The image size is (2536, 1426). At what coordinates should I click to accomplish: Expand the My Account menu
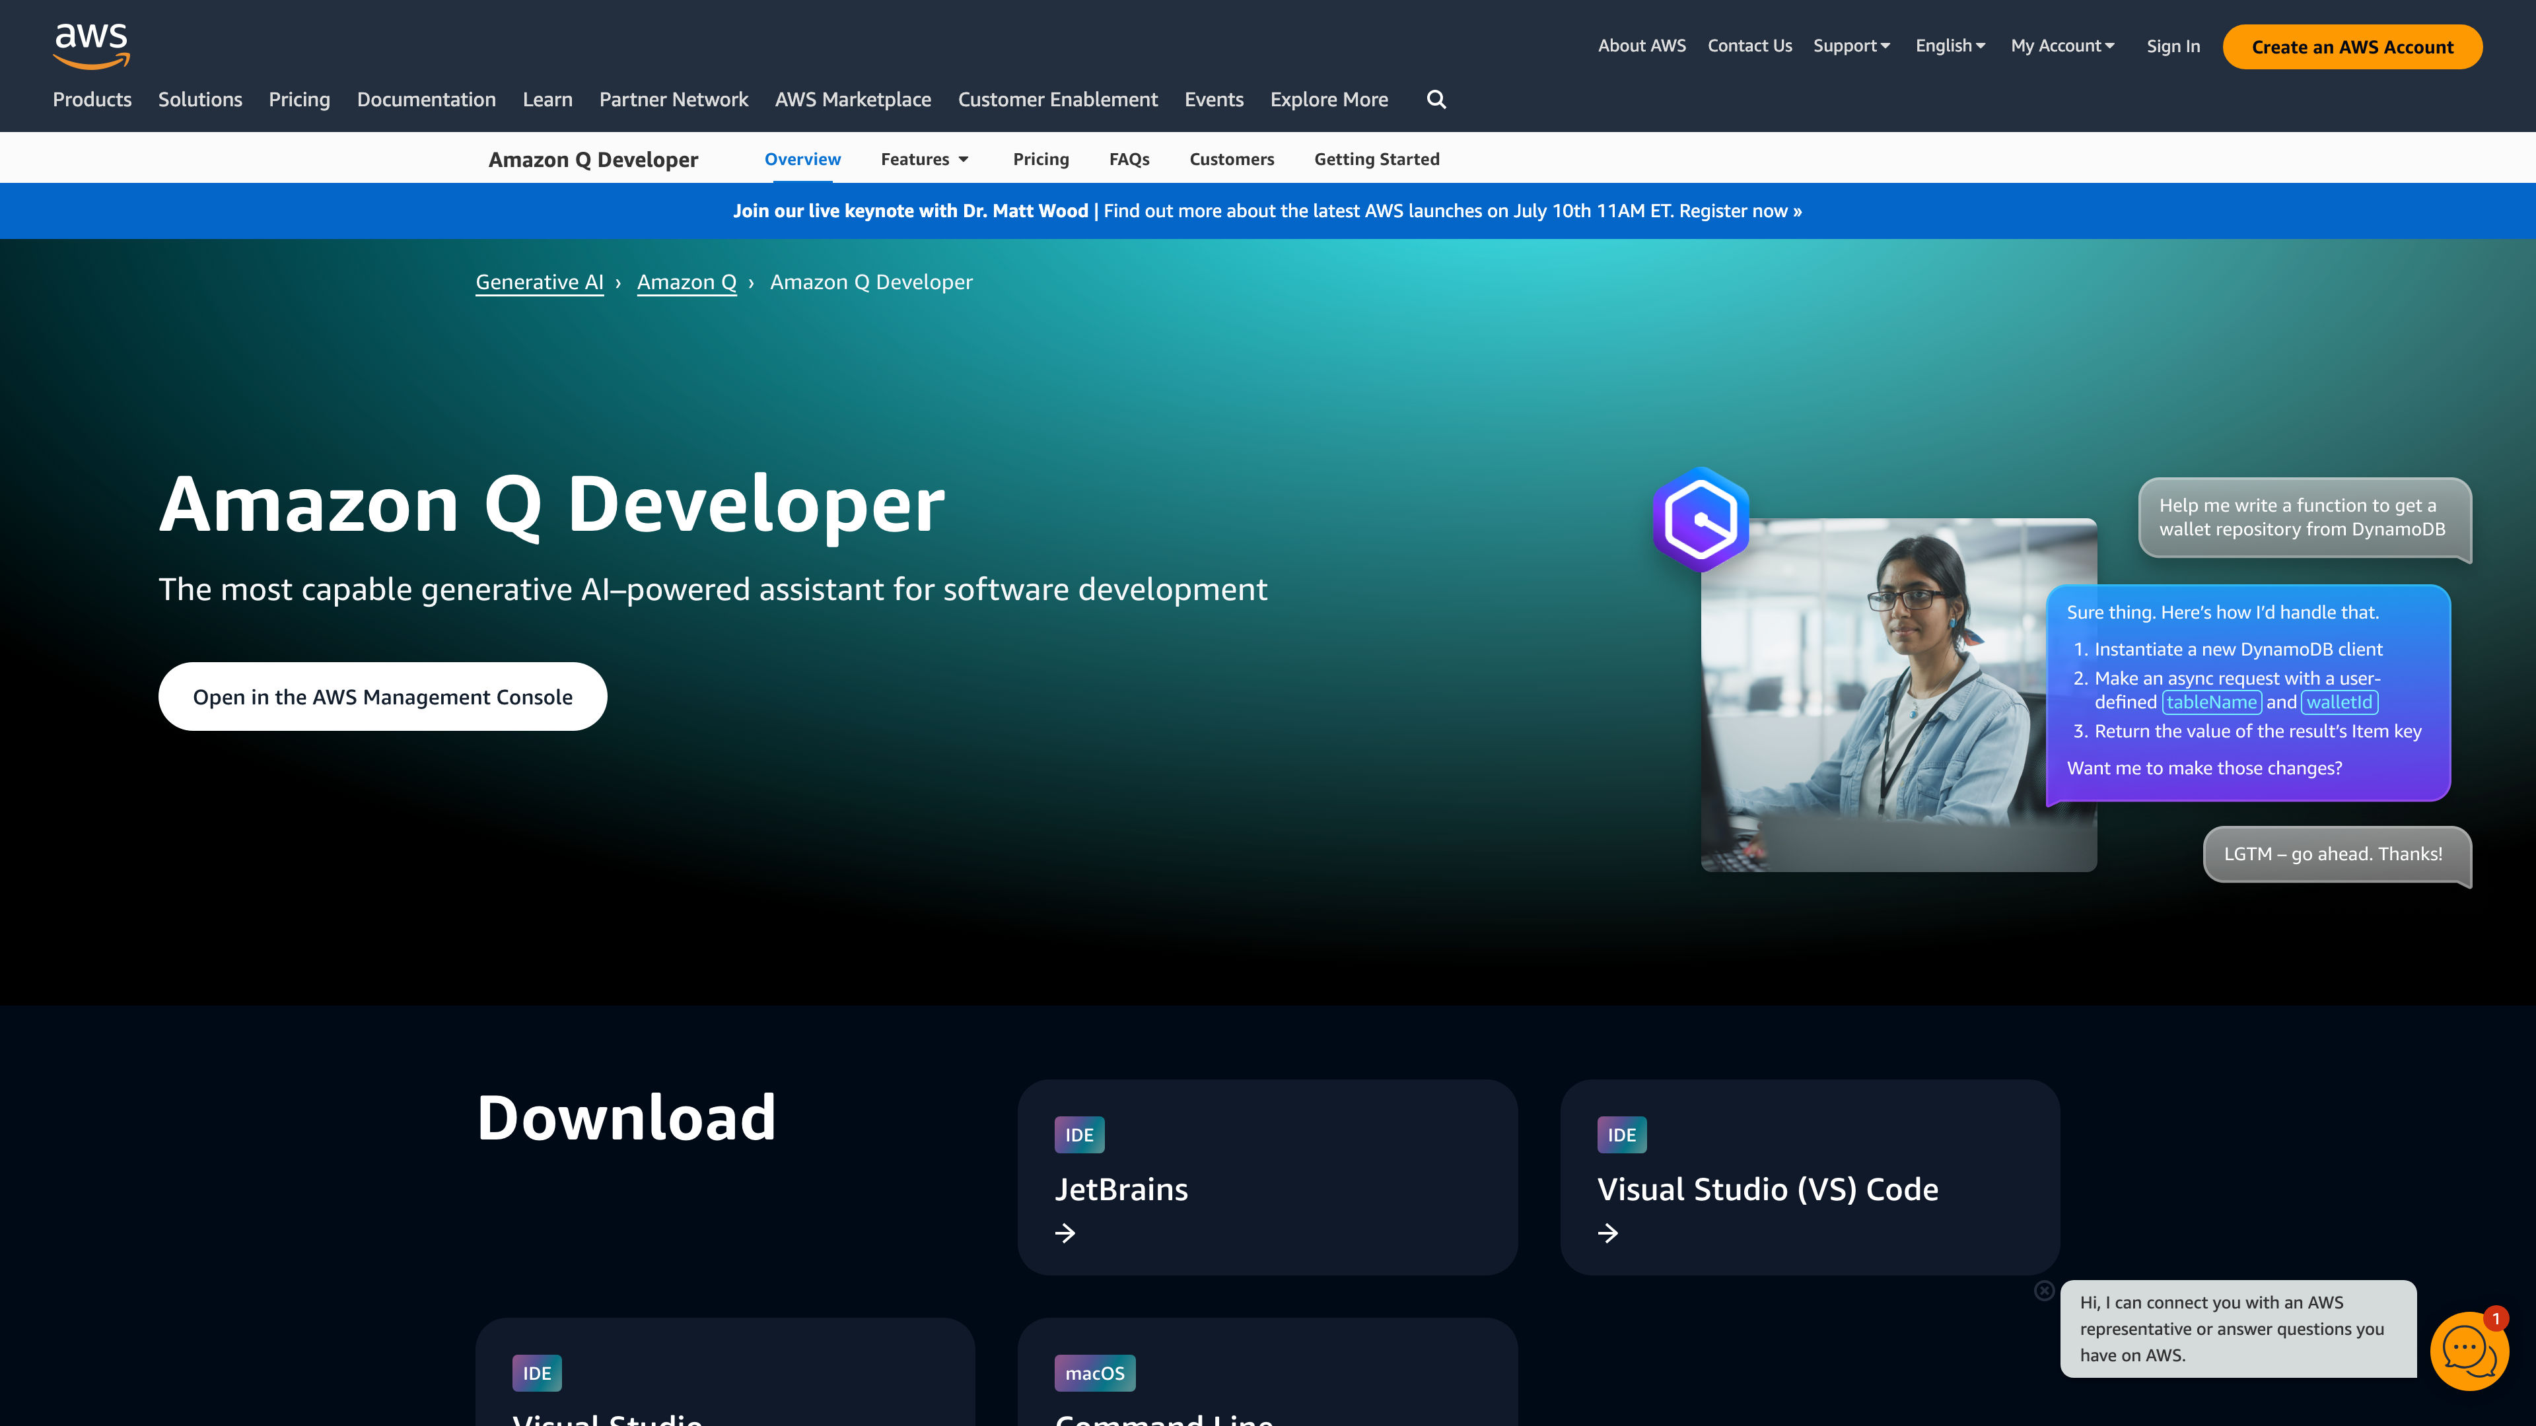pyautogui.click(x=2062, y=46)
